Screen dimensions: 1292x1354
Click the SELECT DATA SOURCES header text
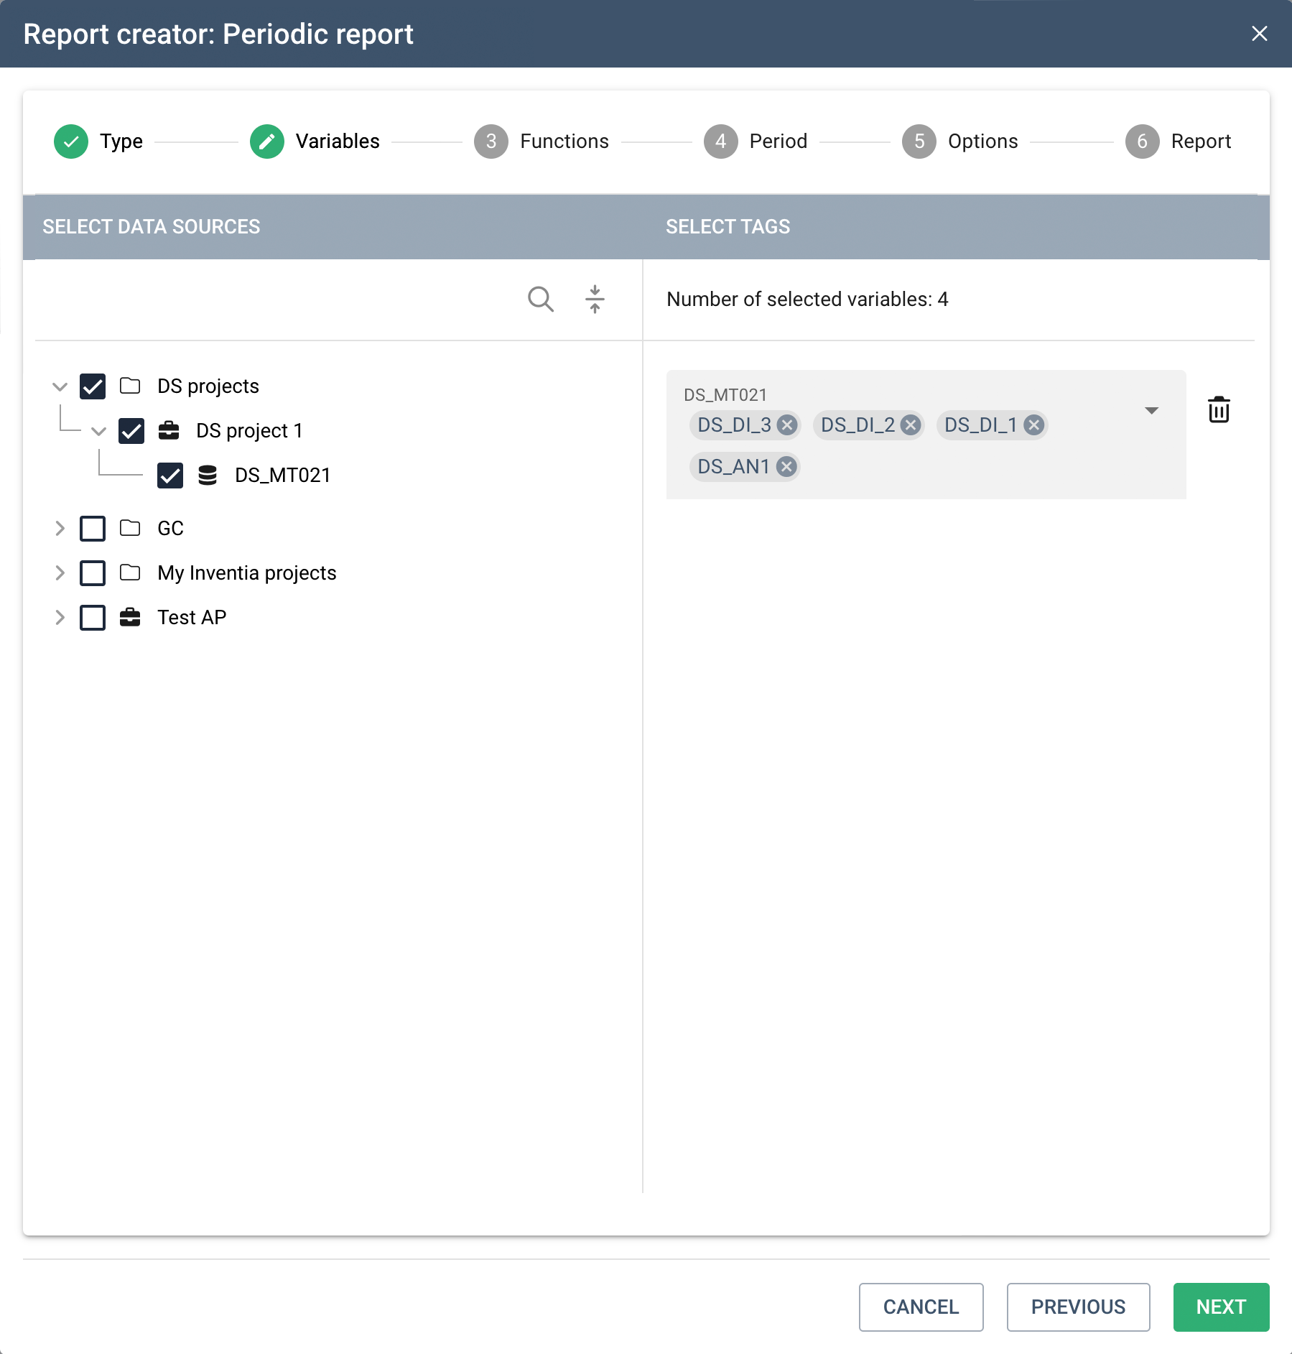(x=152, y=227)
